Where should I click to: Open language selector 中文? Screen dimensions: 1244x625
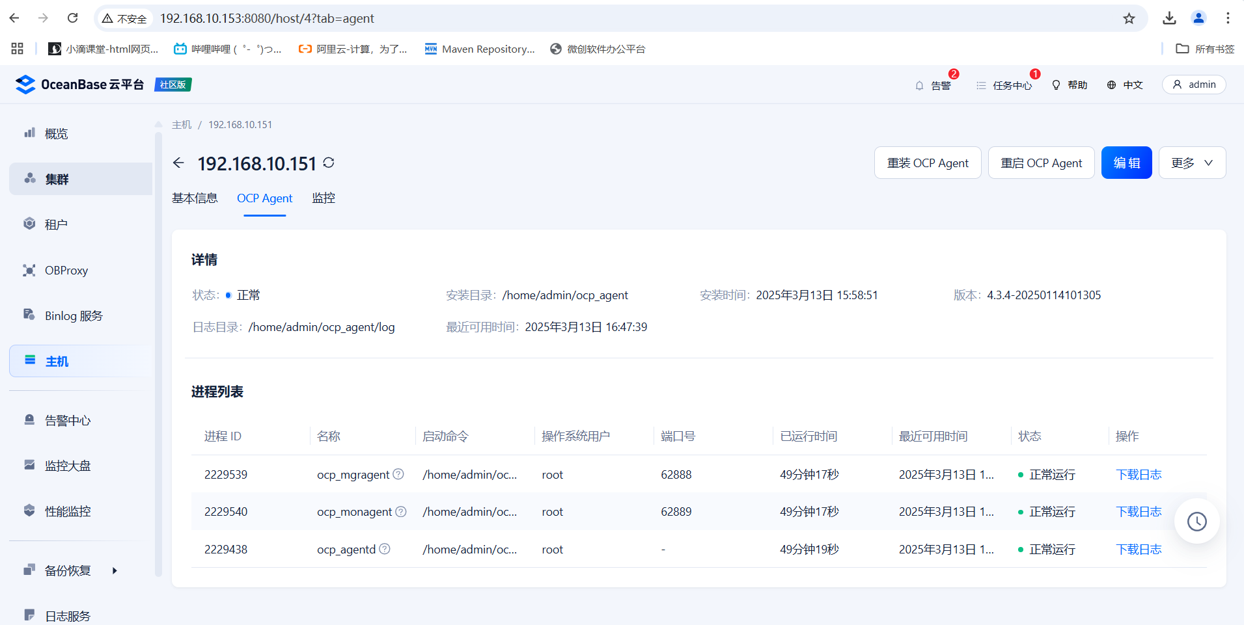click(x=1125, y=85)
